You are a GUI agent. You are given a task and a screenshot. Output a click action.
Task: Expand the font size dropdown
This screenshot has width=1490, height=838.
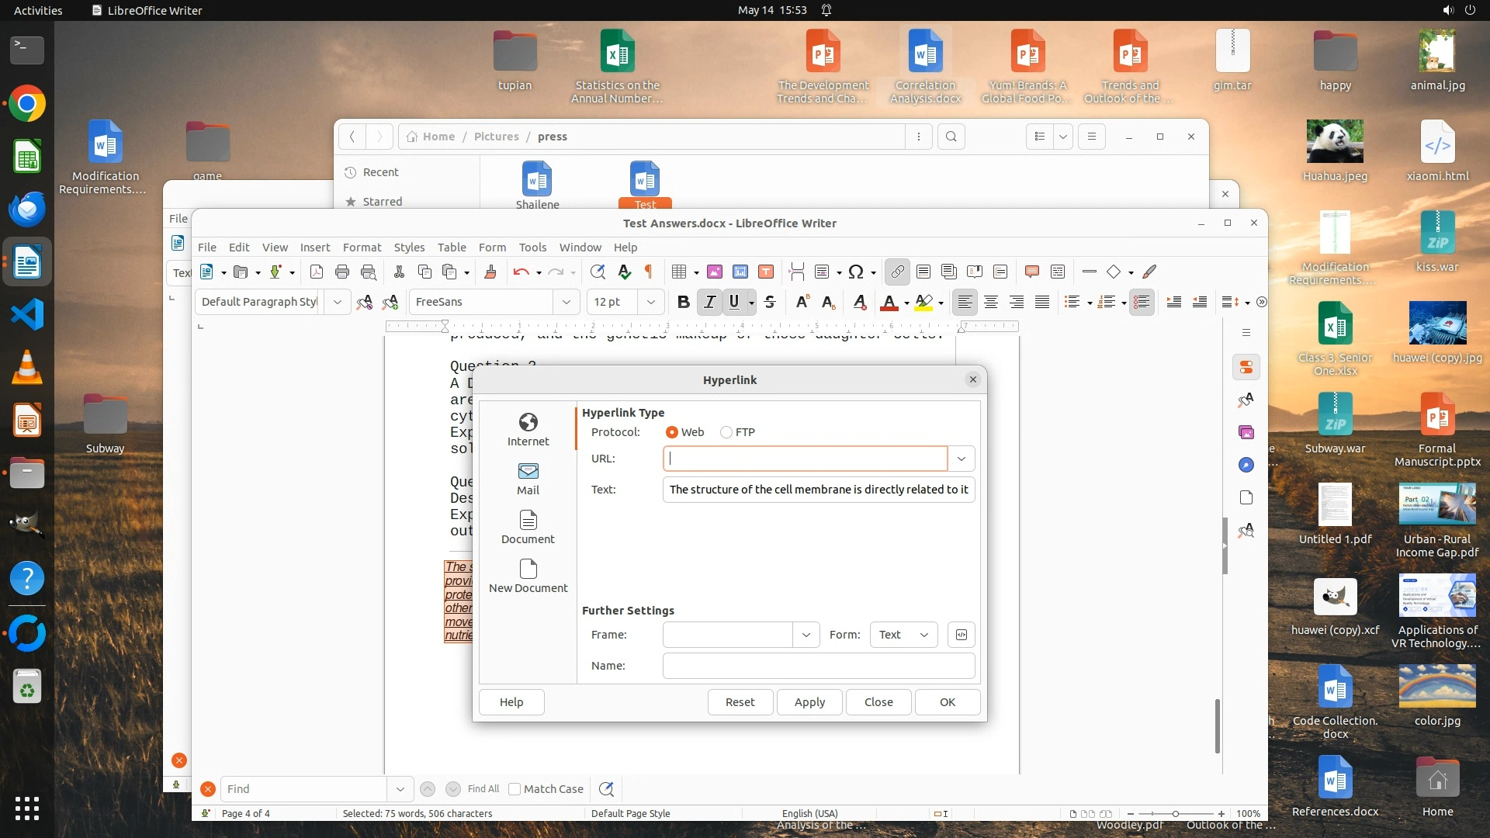[650, 302]
